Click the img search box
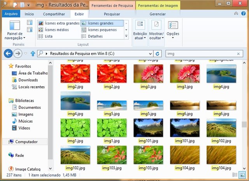The height and width of the screenshot is (181, 249). [x=202, y=53]
